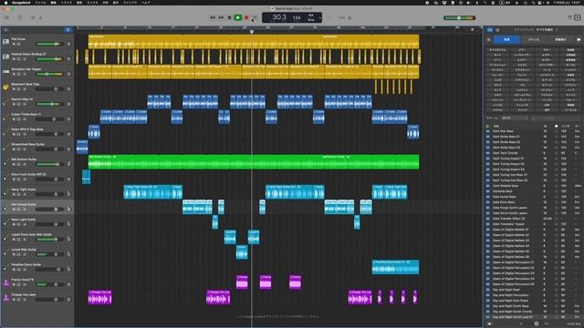The height and width of the screenshot is (328, 584).
Task: Switch loop browser to button view icon
Action: (490, 30)
